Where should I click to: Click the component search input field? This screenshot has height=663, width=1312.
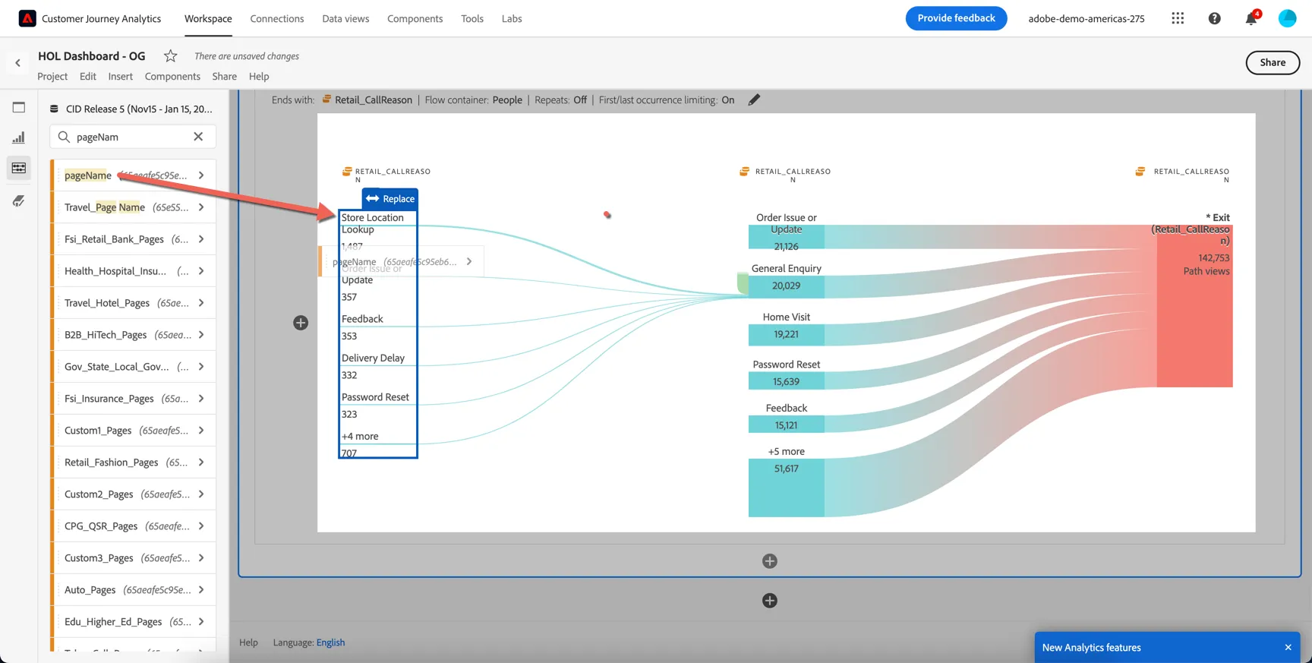pyautogui.click(x=133, y=137)
